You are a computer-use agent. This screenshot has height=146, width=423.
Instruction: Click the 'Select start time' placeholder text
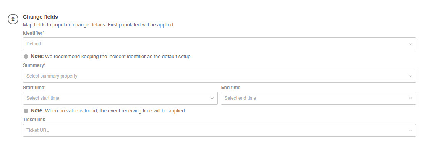(43, 98)
